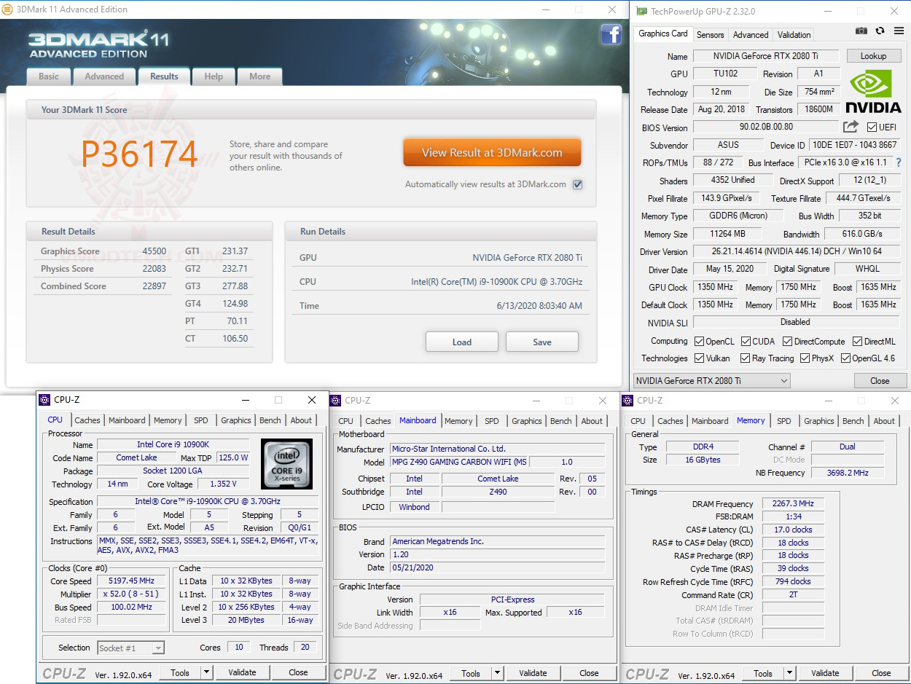The height and width of the screenshot is (684, 911).
Task: Click Close in the CPU-Z Memory window
Action: click(881, 673)
